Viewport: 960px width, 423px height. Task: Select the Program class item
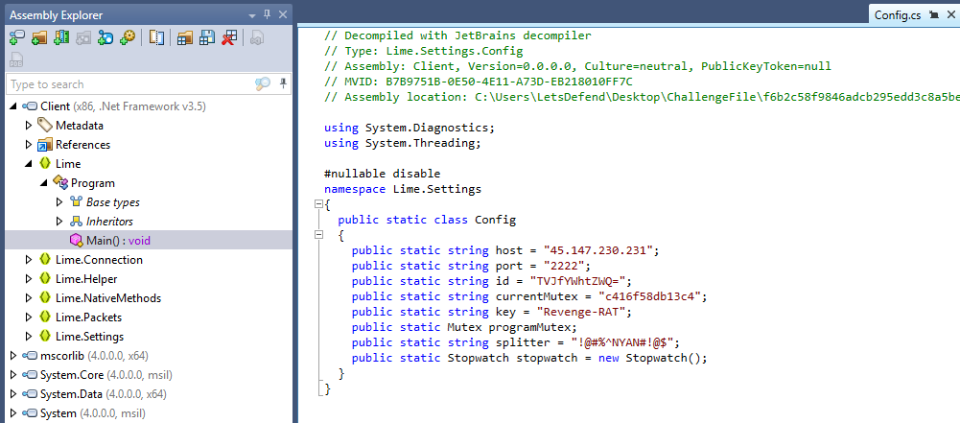pyautogui.click(x=92, y=183)
